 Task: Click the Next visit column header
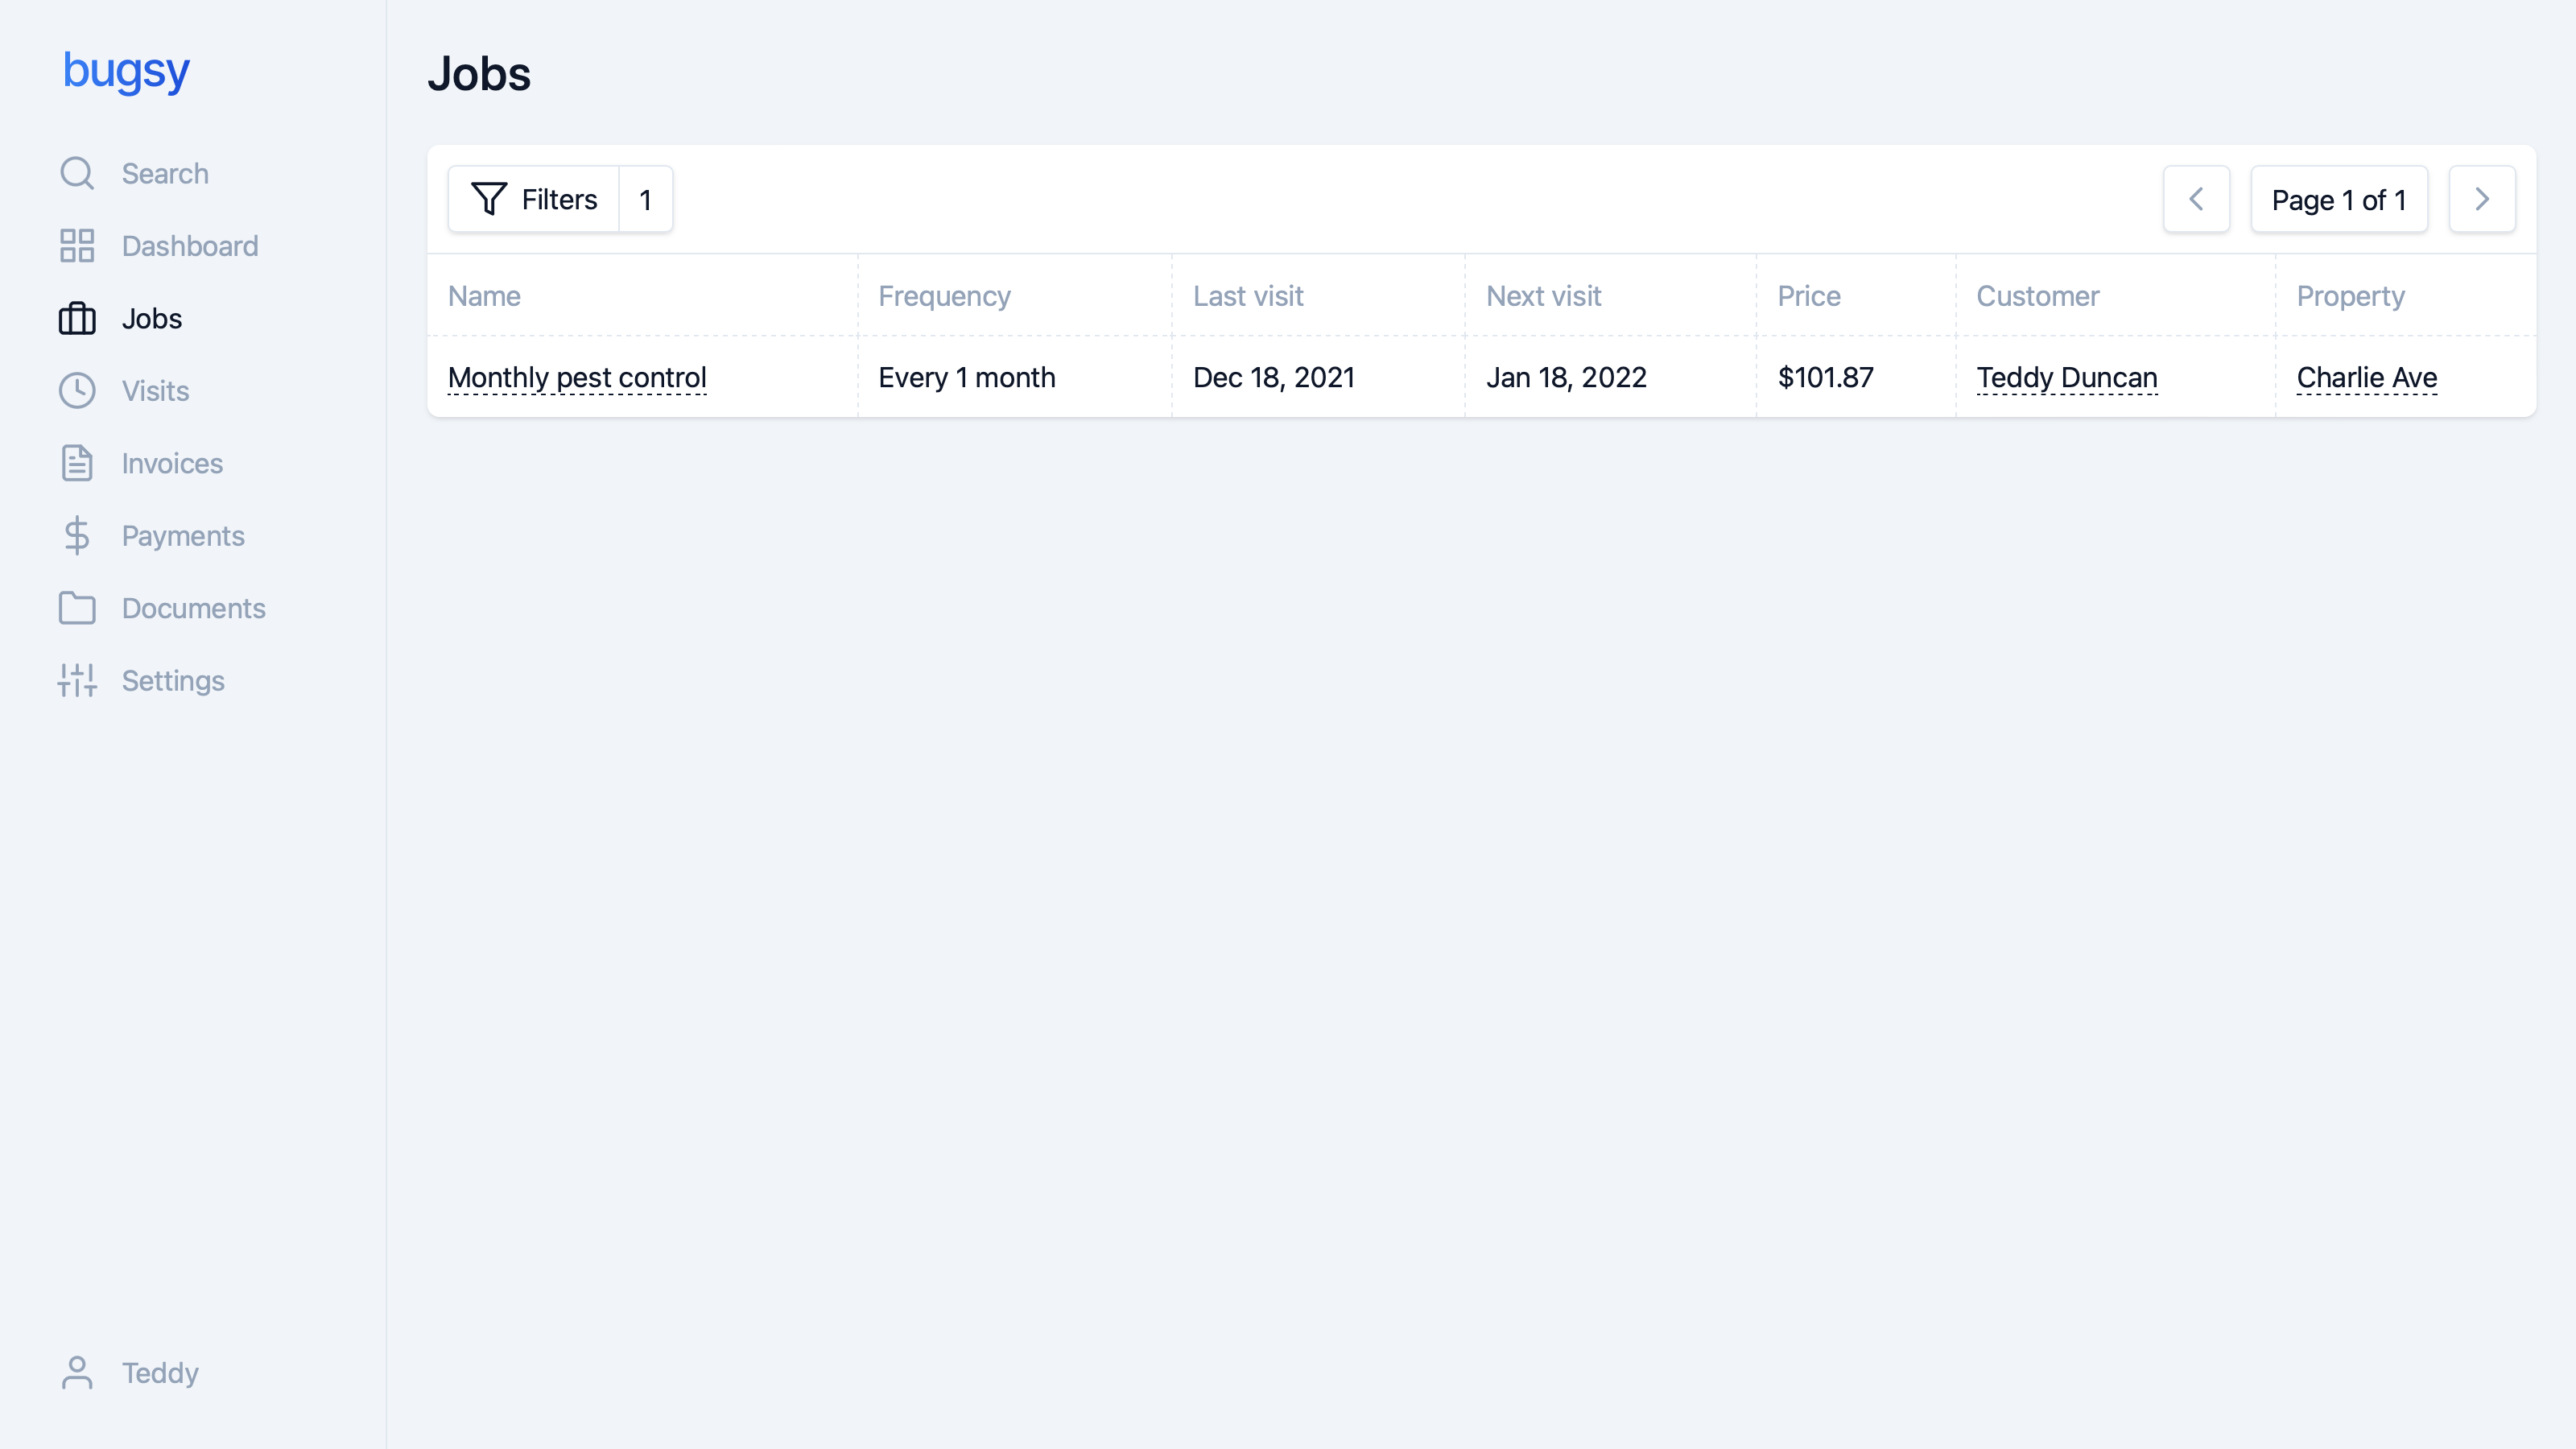tap(1543, 296)
